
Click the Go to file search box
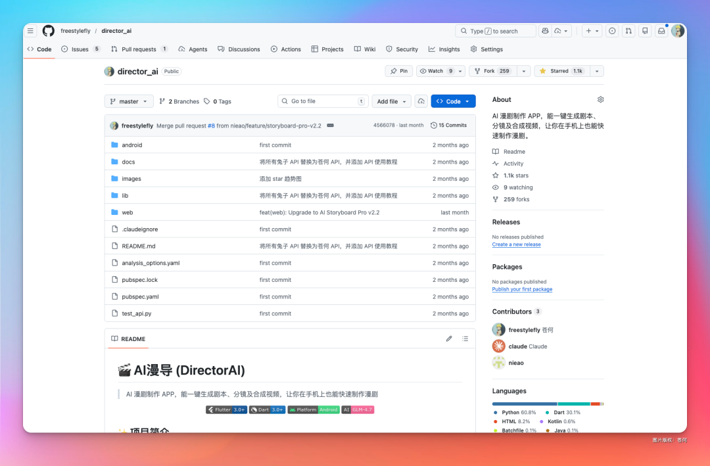322,101
